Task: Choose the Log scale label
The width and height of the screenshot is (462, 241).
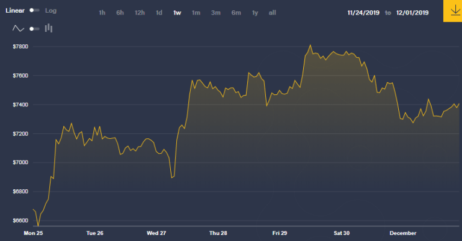Action: click(x=51, y=11)
